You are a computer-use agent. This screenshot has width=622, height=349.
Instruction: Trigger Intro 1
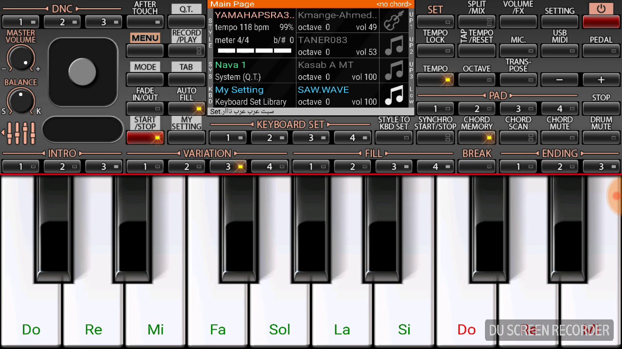coord(20,167)
